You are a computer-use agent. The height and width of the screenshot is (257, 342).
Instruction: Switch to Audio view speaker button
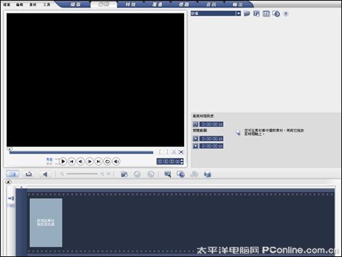coord(45,174)
